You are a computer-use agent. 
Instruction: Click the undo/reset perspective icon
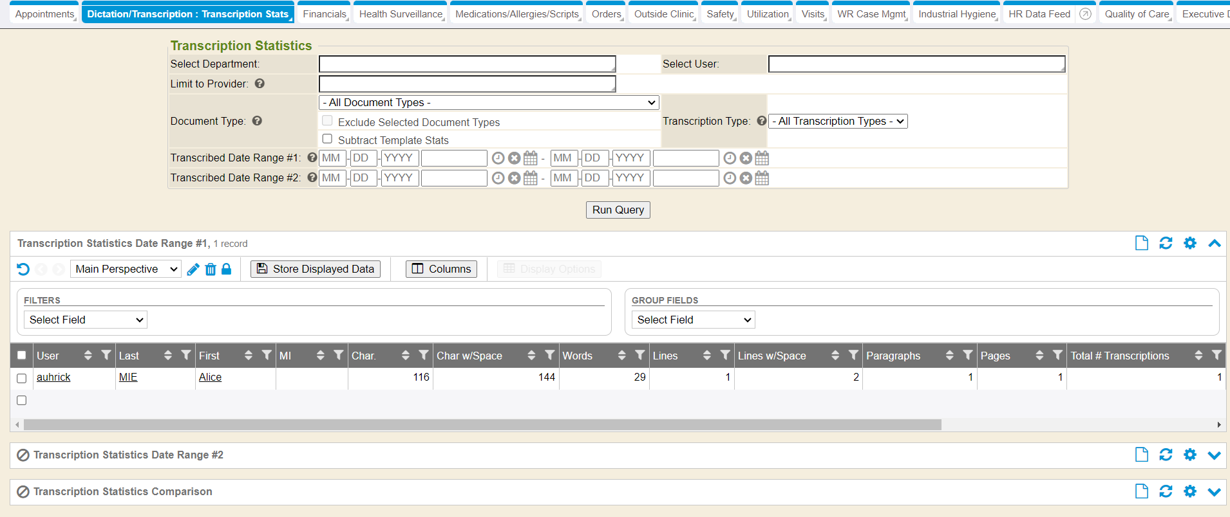(23, 269)
